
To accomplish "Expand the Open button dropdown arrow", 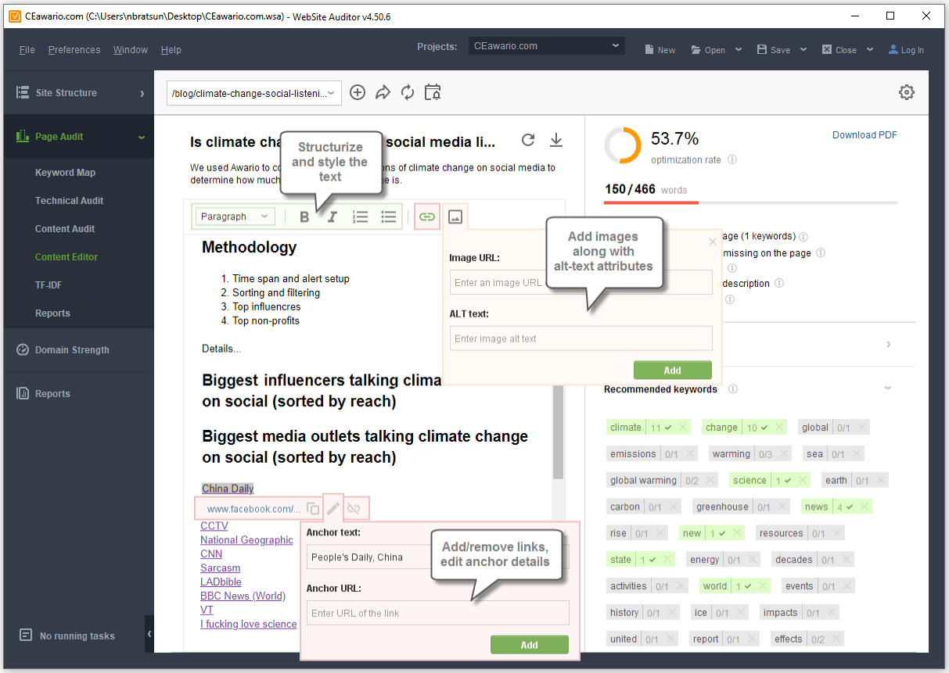I will point(739,49).
